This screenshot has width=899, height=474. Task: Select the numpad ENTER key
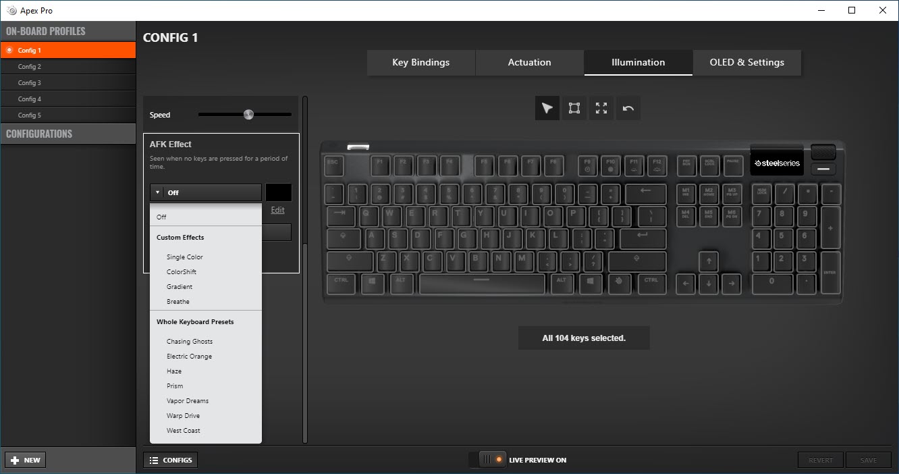[x=830, y=273]
